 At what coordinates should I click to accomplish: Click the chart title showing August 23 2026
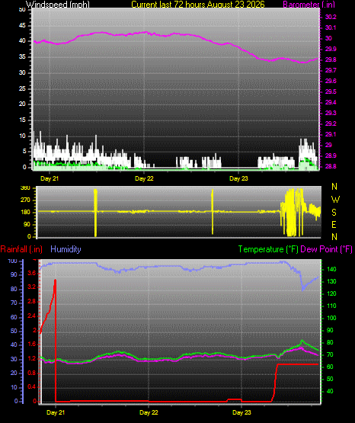tap(198, 5)
